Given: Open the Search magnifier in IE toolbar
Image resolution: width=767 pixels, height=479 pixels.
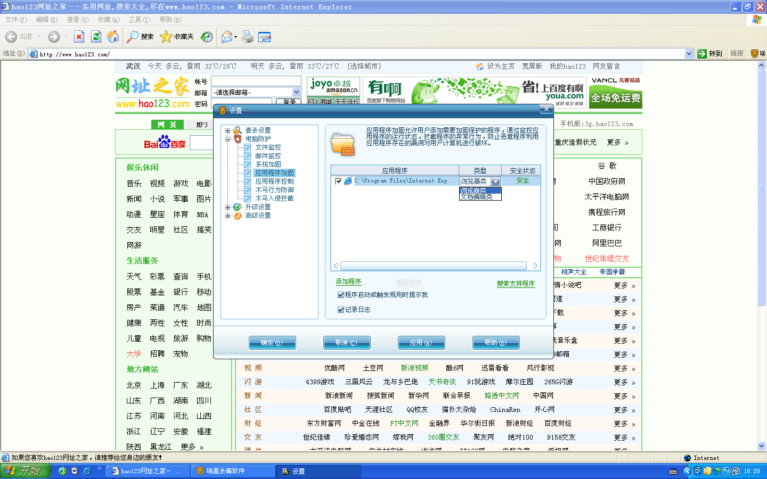Looking at the screenshot, I should click(133, 37).
